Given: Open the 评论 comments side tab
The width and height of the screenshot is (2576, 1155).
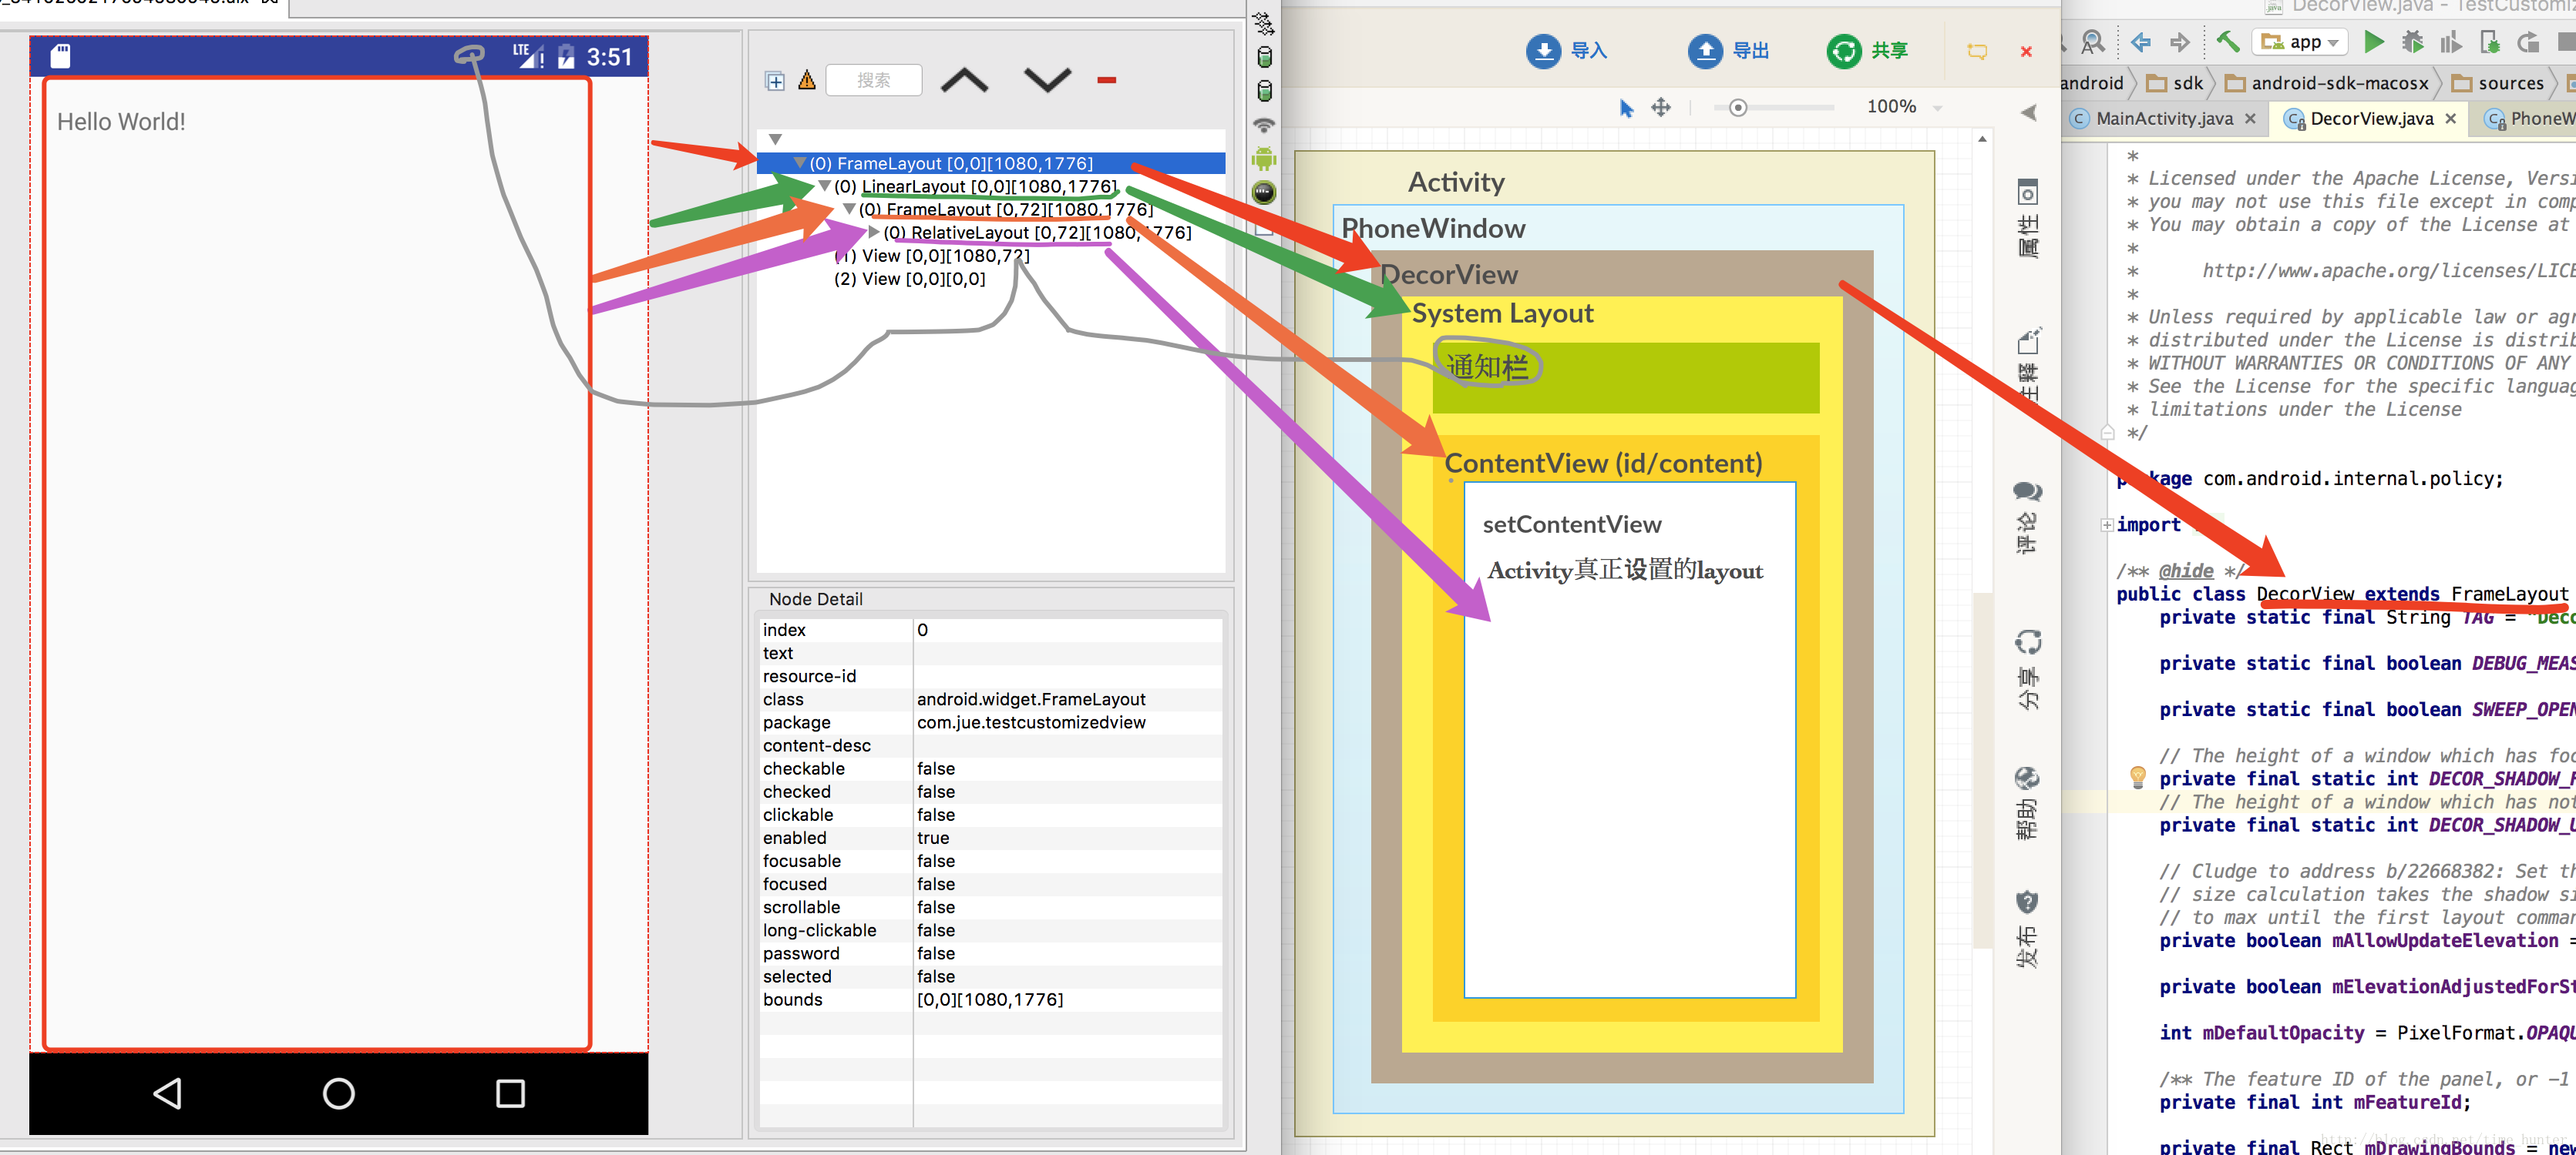Looking at the screenshot, I should pyautogui.click(x=2027, y=517).
